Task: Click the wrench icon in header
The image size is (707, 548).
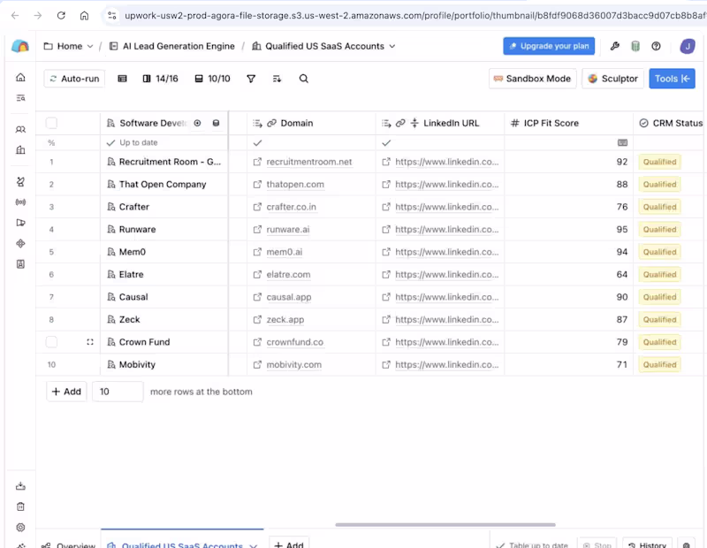Action: coord(614,46)
